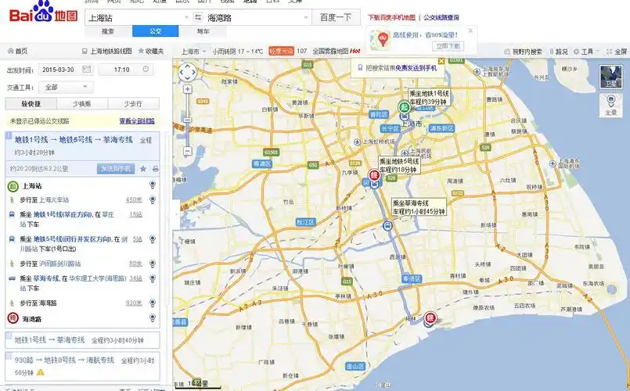Open the 交通工具 全部 dropdown

pos(66,87)
